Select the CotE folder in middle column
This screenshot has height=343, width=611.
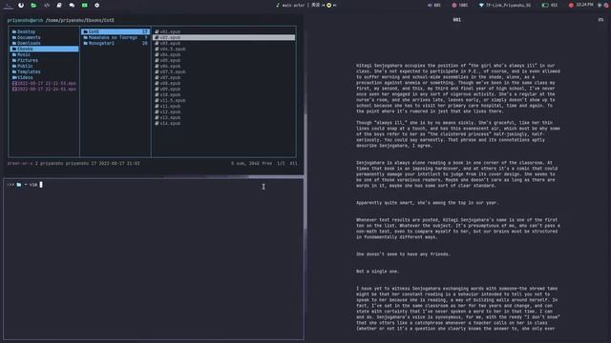(x=116, y=31)
